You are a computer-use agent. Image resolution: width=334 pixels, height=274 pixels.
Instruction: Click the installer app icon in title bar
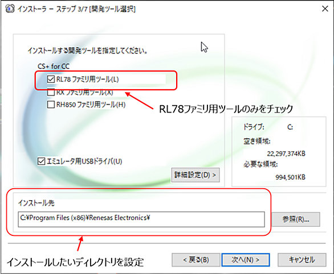point(10,9)
